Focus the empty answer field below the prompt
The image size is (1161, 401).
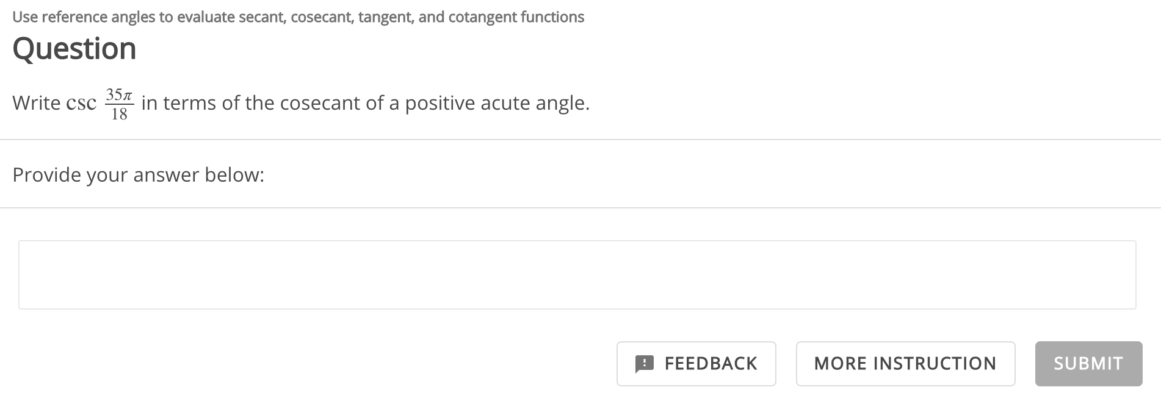[x=580, y=274]
